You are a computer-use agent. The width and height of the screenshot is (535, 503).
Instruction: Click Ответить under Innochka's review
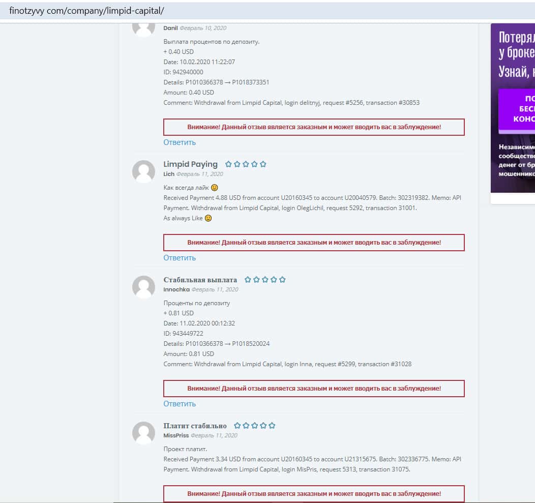click(x=180, y=404)
